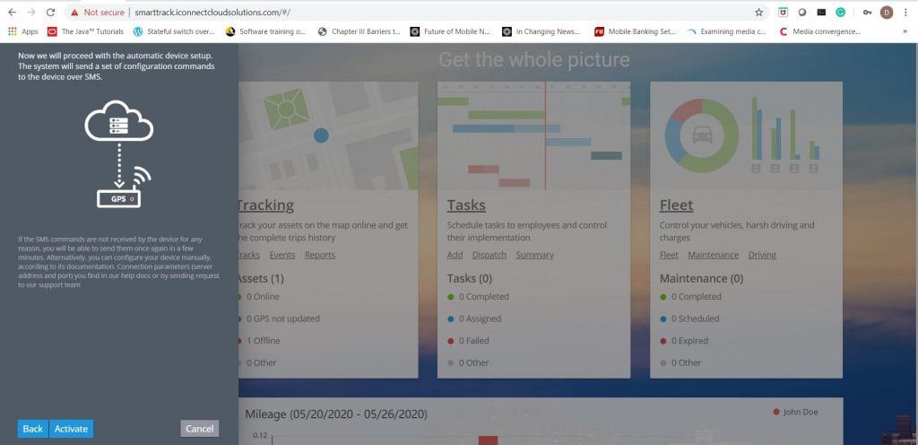Expand hidden bookmarks with the double chevron
The height and width of the screenshot is (445, 918).
click(x=905, y=31)
